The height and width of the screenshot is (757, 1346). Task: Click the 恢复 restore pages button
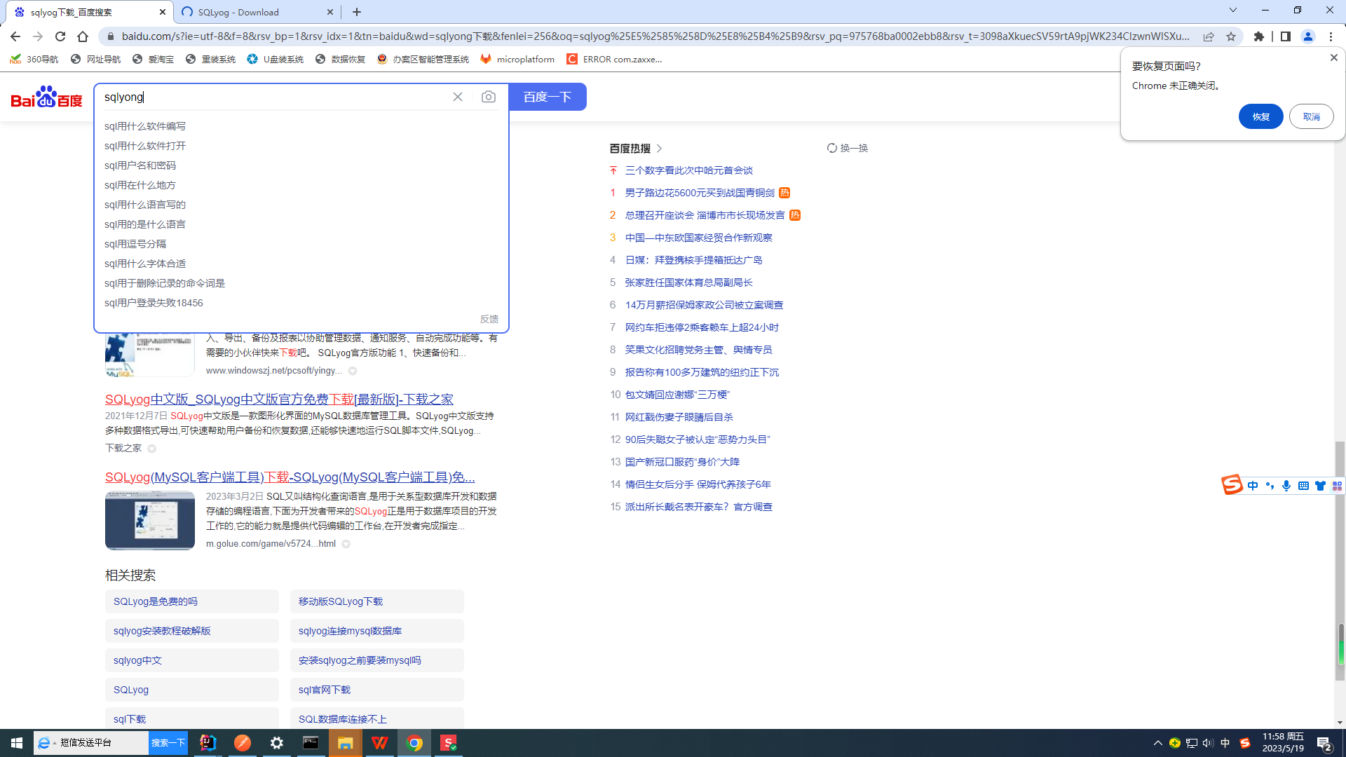click(x=1260, y=116)
